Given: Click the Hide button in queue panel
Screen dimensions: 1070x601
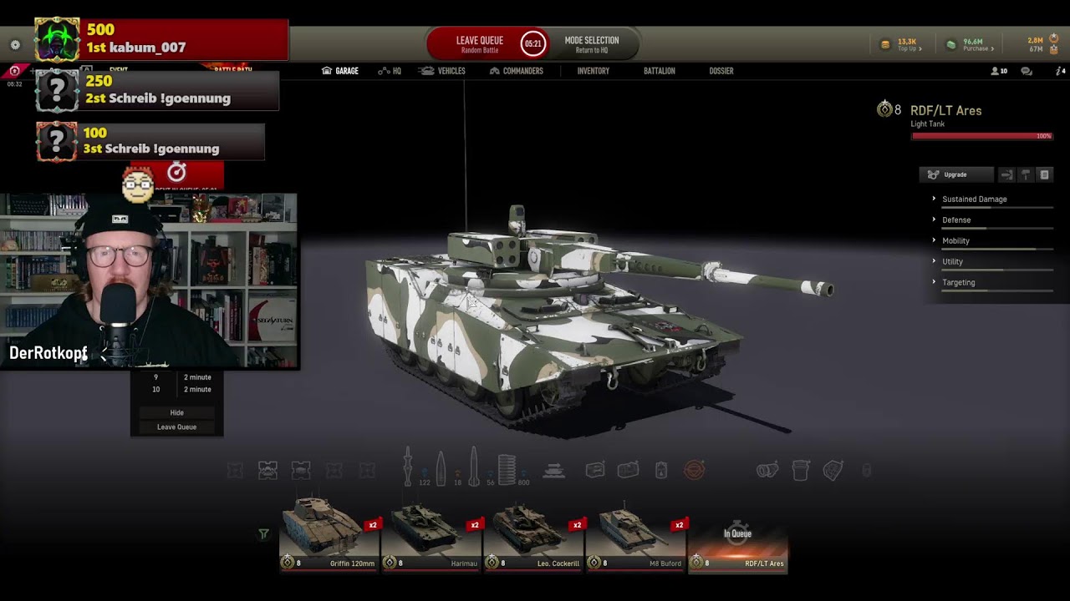Looking at the screenshot, I should point(177,412).
